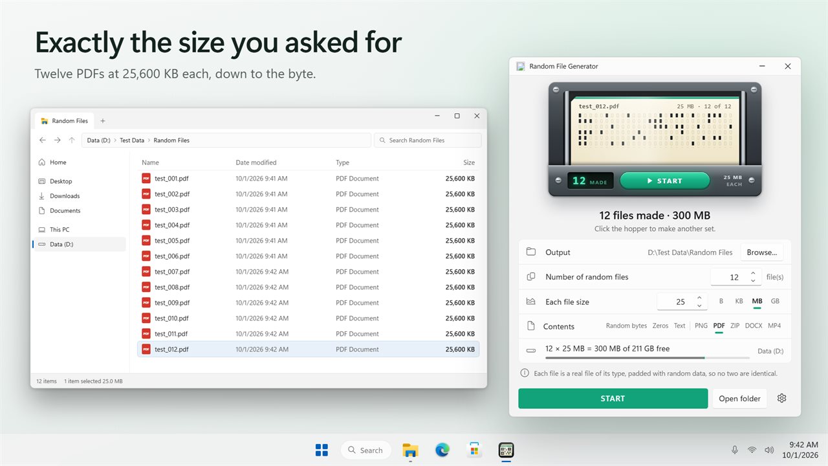Screen dimensions: 828x466
Task: Select the KB size unit
Action: (x=739, y=302)
